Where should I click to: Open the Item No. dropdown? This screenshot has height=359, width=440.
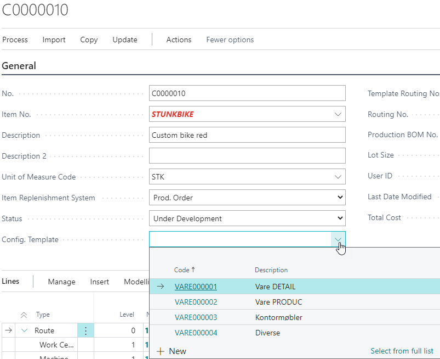338,114
